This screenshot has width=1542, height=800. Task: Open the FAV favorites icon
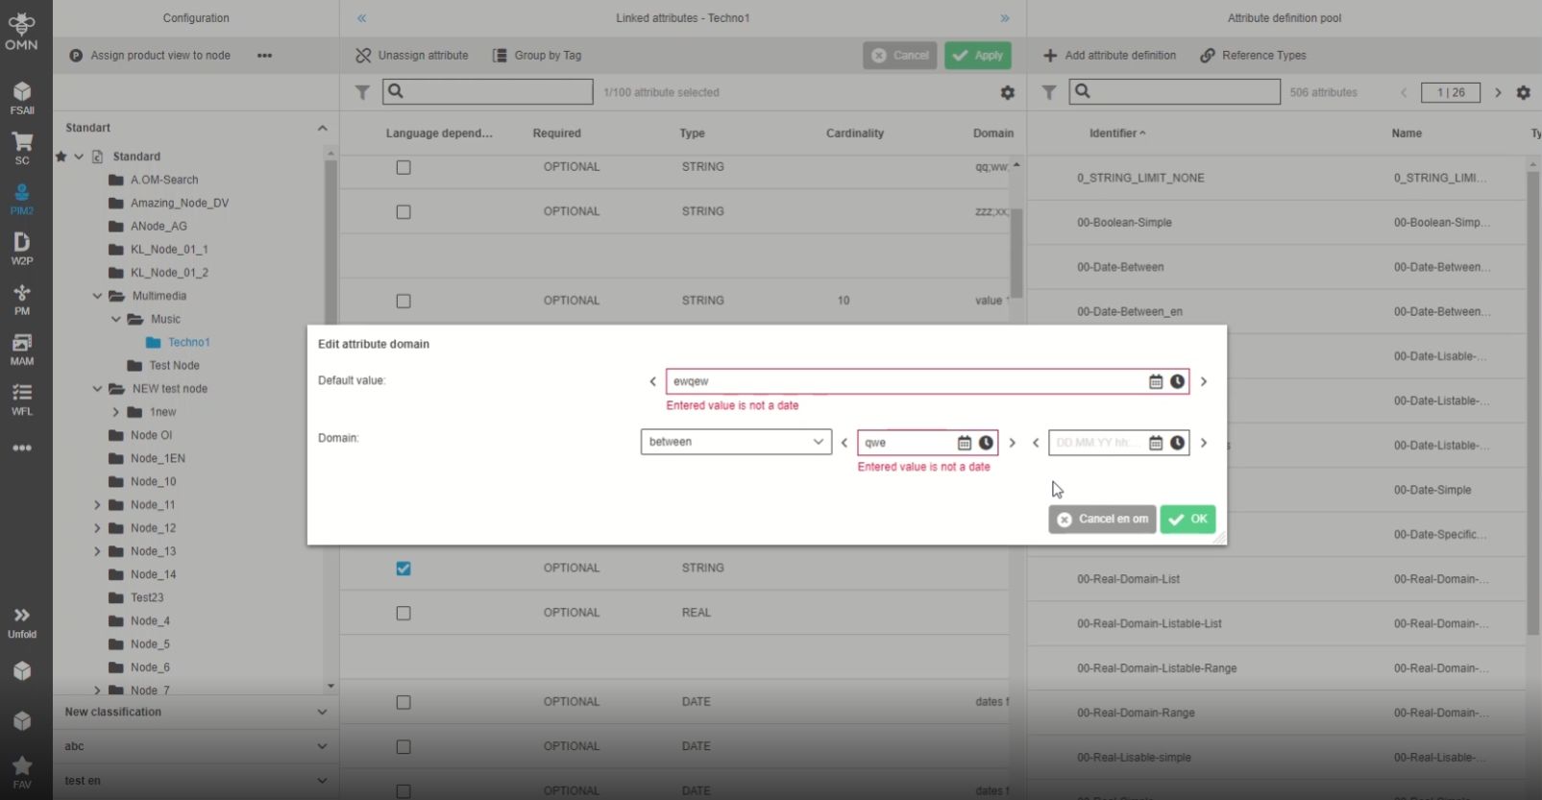[22, 770]
